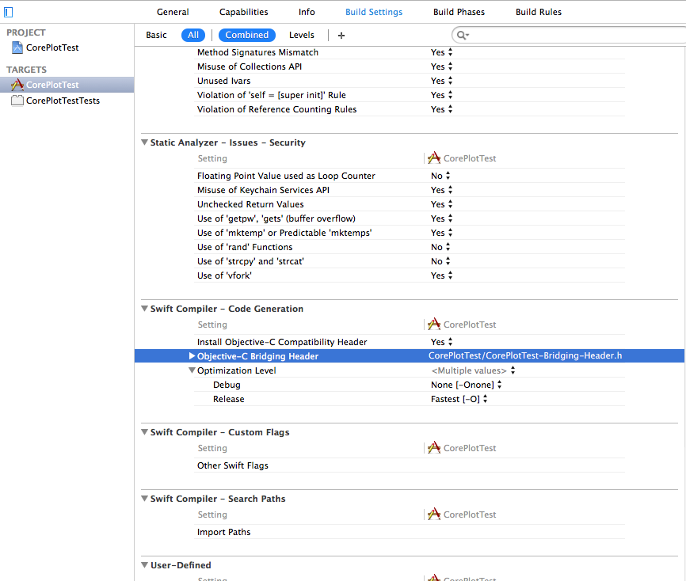
Task: Open Debug optimization None [-Onone] popup
Action: point(466,385)
